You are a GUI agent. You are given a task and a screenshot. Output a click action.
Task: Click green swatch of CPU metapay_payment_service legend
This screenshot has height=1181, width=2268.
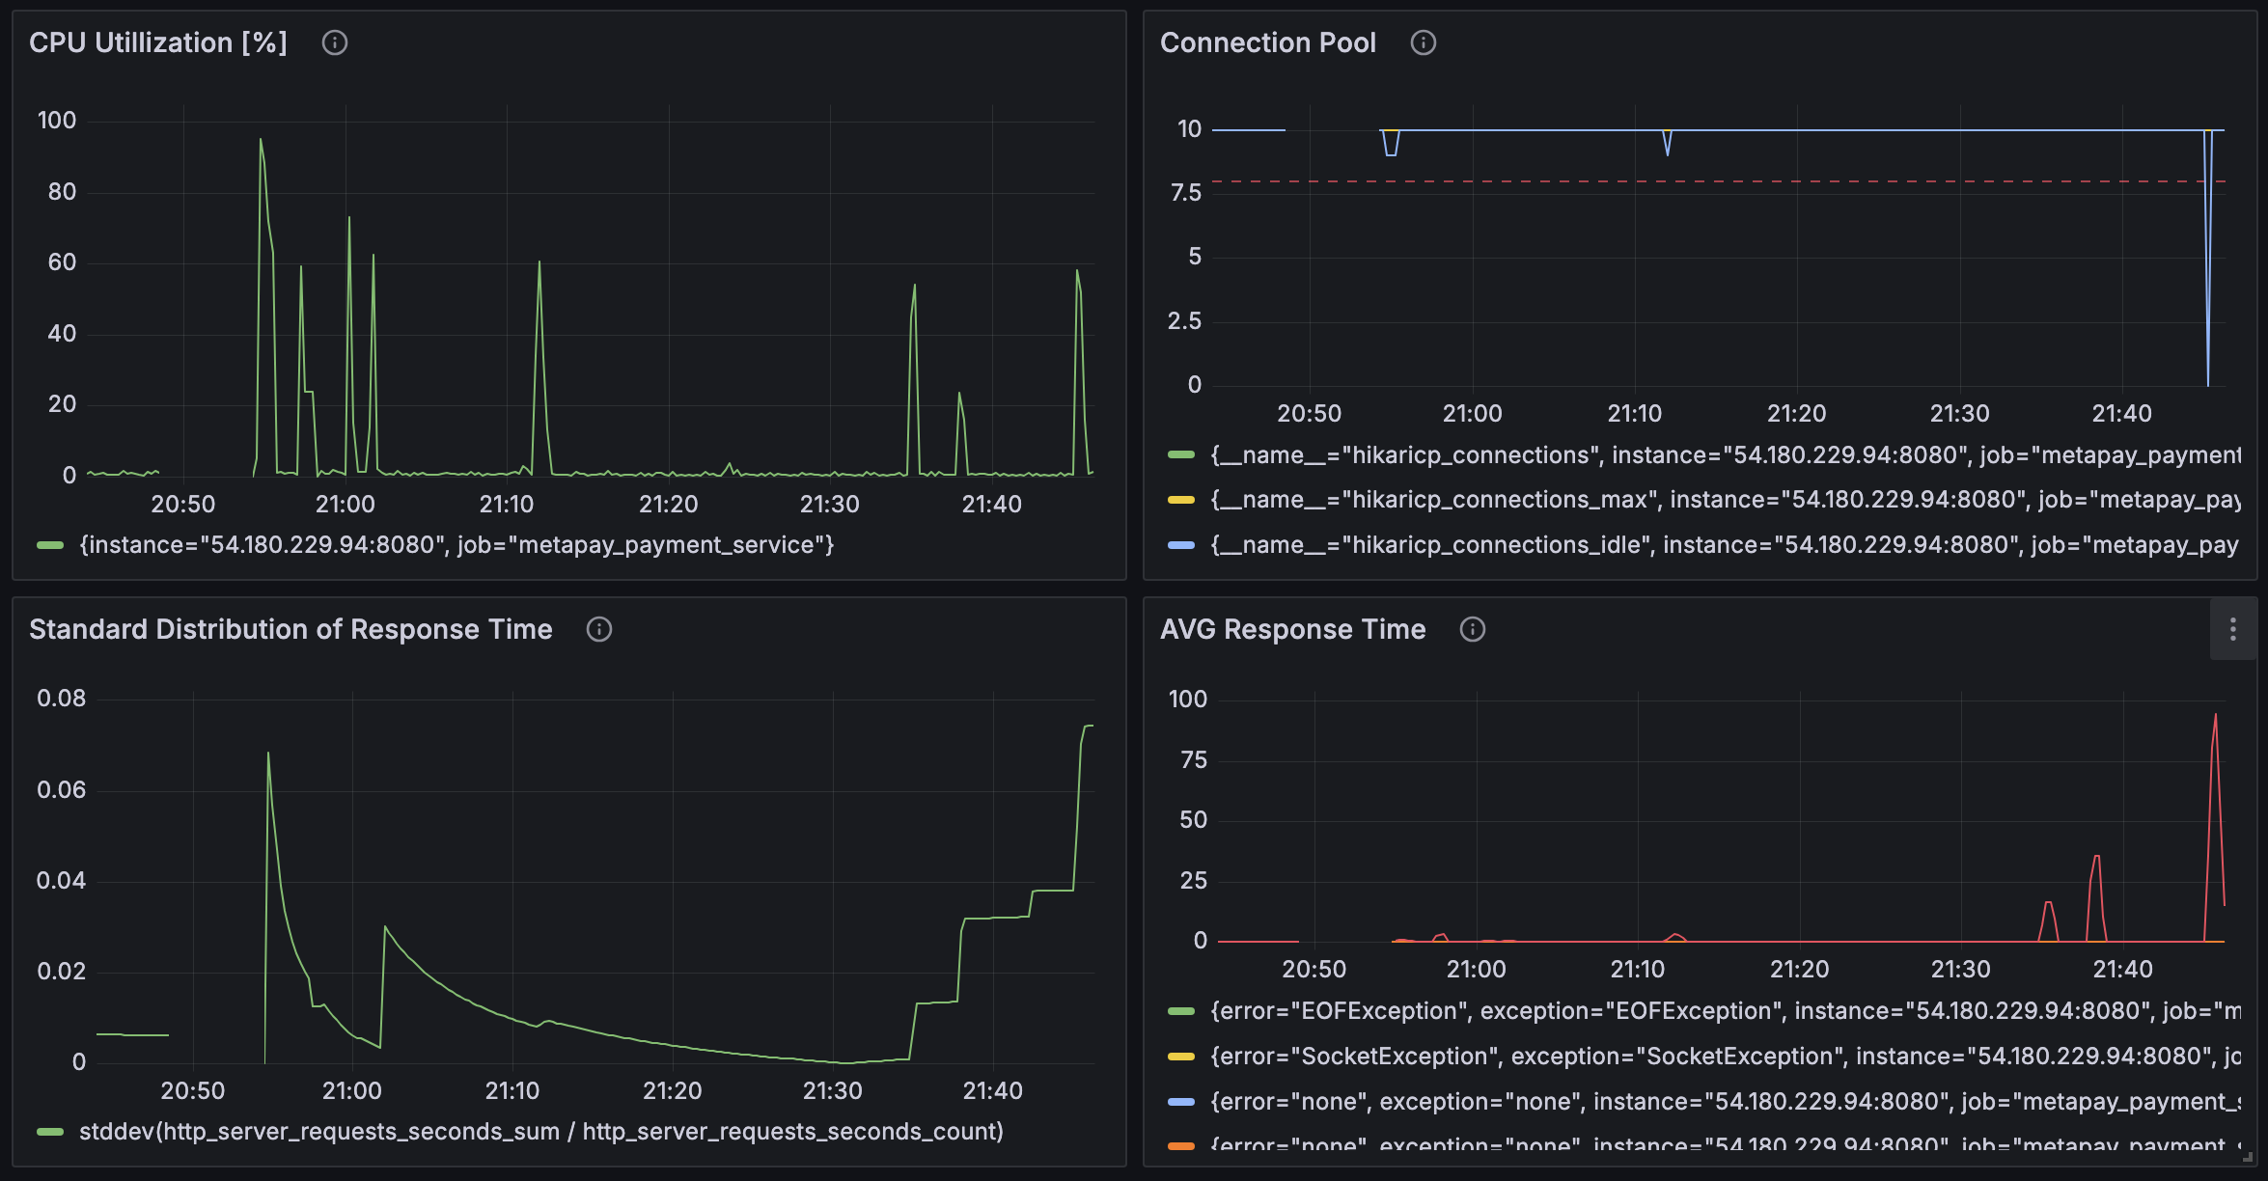(x=50, y=545)
